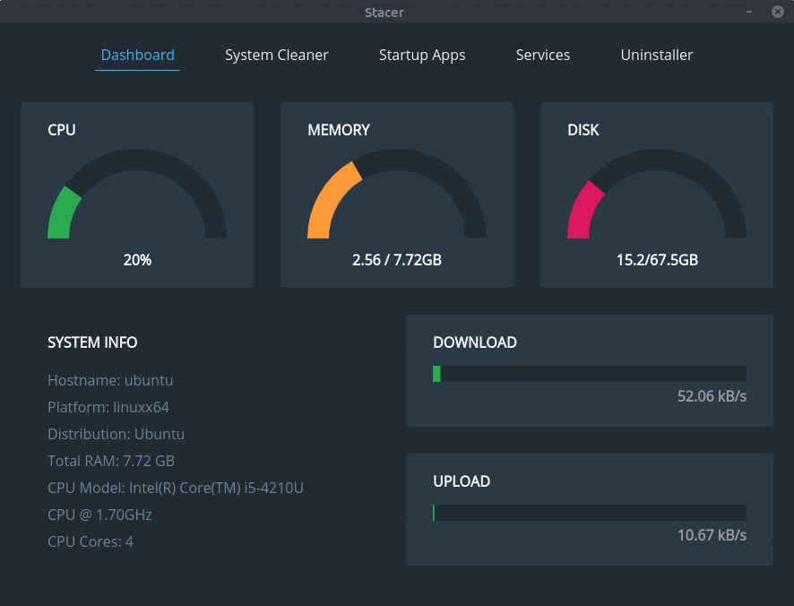
Task: Click the Stacer title bar text
Action: pos(384,12)
